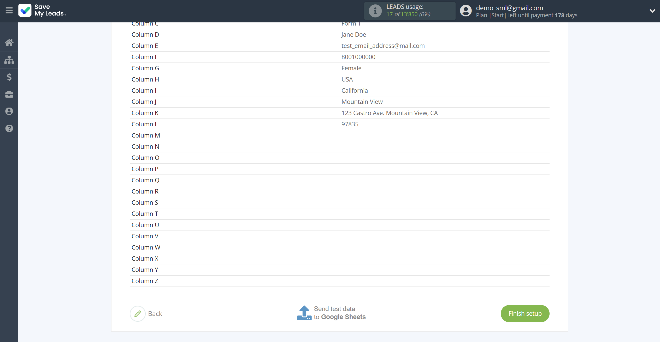
Task: Click the Column Y label
Action: pyautogui.click(x=145, y=270)
